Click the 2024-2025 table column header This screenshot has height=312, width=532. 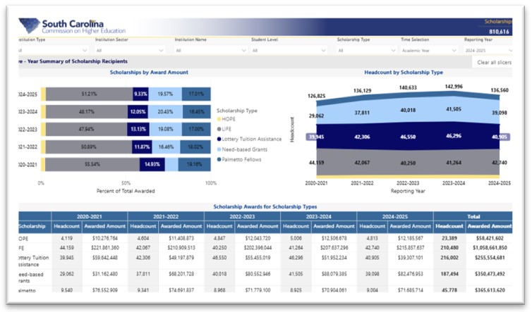(x=395, y=216)
